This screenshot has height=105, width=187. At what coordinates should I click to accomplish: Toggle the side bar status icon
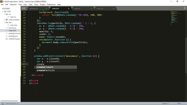pos(3,104)
